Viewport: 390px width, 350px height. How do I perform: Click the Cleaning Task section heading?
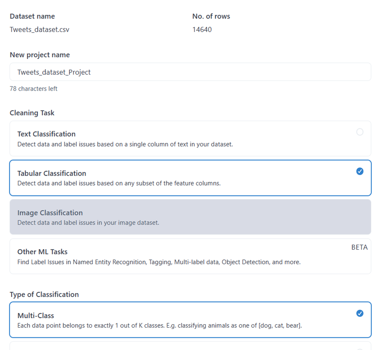32,113
